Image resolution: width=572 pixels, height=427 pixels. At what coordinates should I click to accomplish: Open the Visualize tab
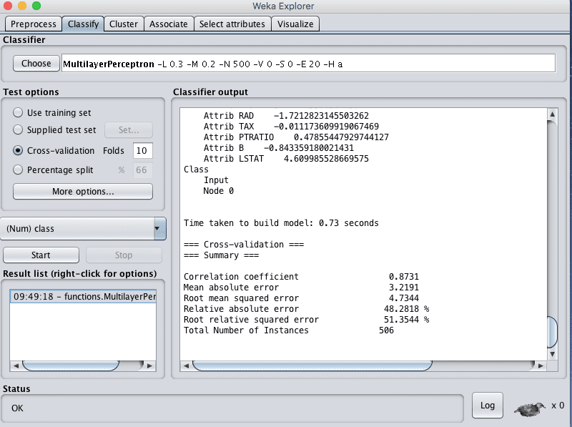[x=295, y=24]
